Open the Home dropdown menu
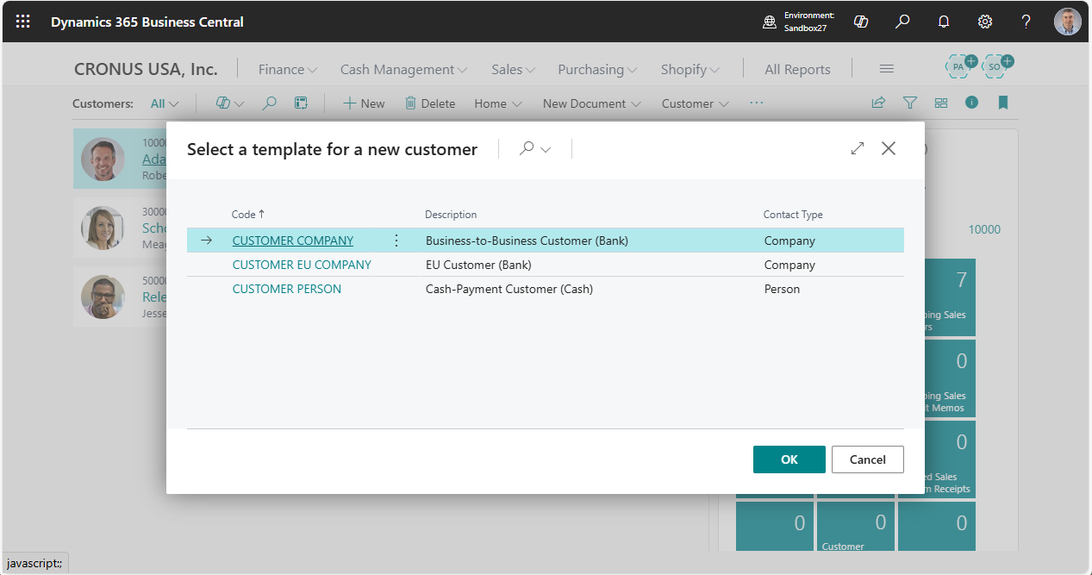The image size is (1092, 575). pyautogui.click(x=496, y=103)
